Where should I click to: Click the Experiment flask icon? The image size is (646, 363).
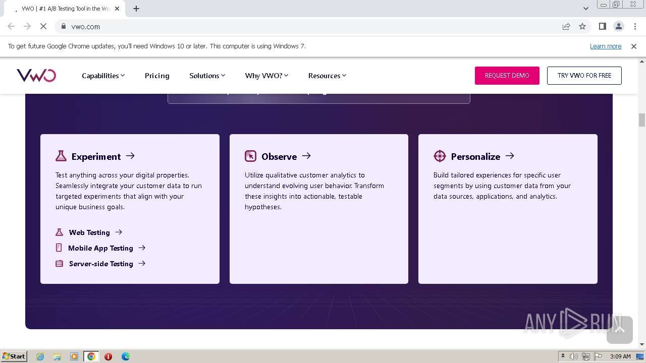[x=61, y=156]
